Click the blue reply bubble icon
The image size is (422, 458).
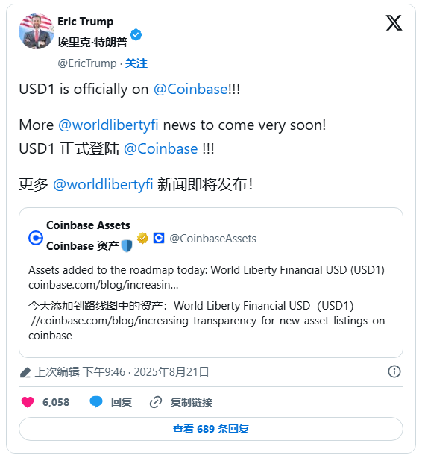pos(95,402)
